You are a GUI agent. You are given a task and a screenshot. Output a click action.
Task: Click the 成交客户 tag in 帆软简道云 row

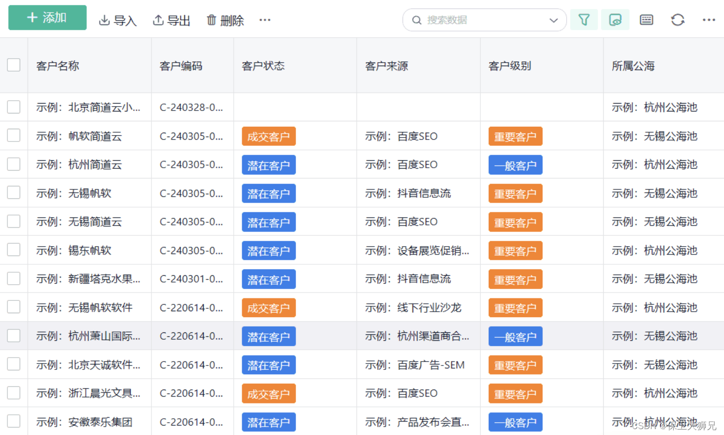[269, 137]
